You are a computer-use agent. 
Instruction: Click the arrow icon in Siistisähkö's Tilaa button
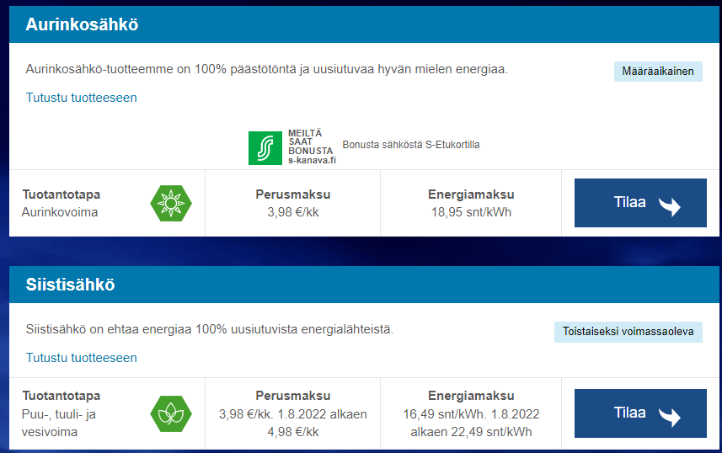pyautogui.click(x=671, y=415)
